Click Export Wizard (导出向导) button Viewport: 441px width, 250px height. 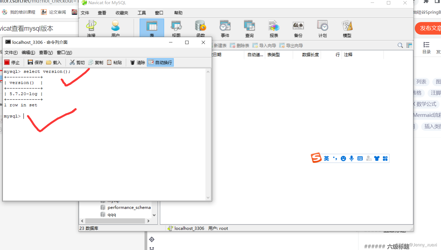click(x=291, y=45)
